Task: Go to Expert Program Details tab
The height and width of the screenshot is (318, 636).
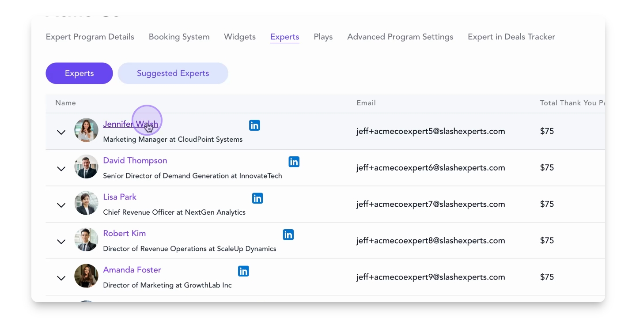Action: click(90, 37)
